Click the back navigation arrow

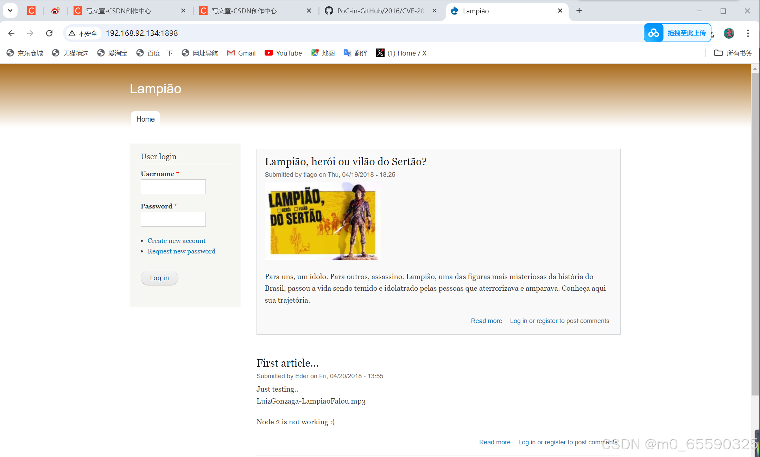tap(11, 33)
